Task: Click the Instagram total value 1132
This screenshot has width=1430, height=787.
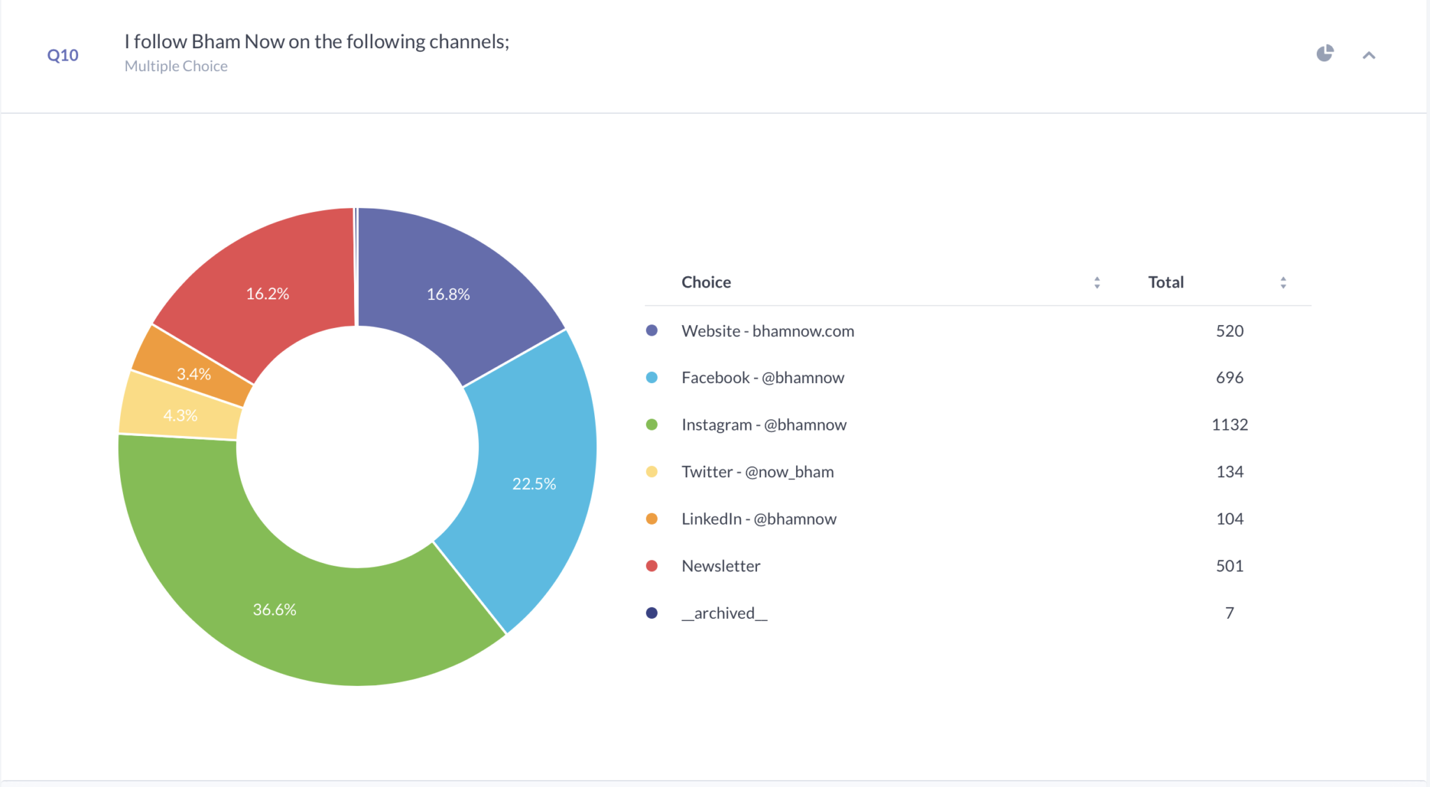Action: (1230, 425)
